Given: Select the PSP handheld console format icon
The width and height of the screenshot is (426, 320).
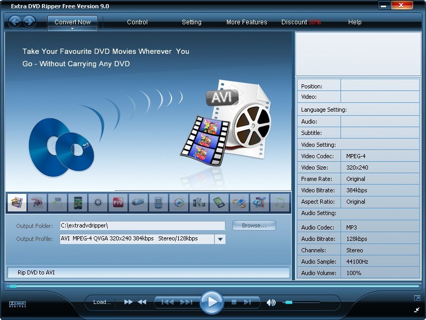Looking at the screenshot, I should pyautogui.click(x=138, y=203).
